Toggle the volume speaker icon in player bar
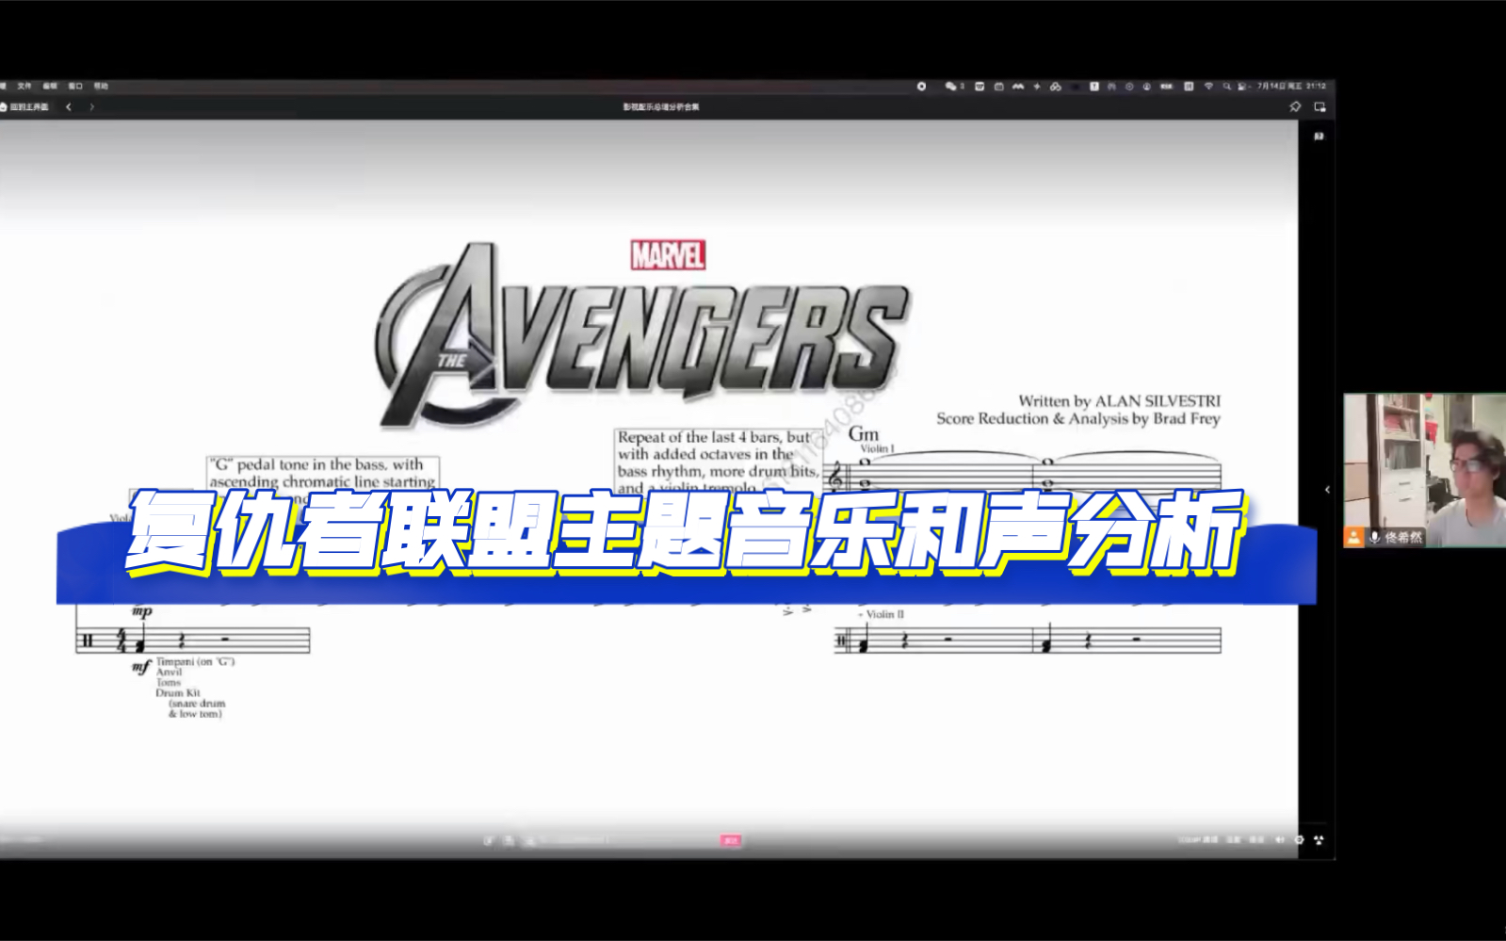Image resolution: width=1506 pixels, height=941 pixels. [1279, 839]
